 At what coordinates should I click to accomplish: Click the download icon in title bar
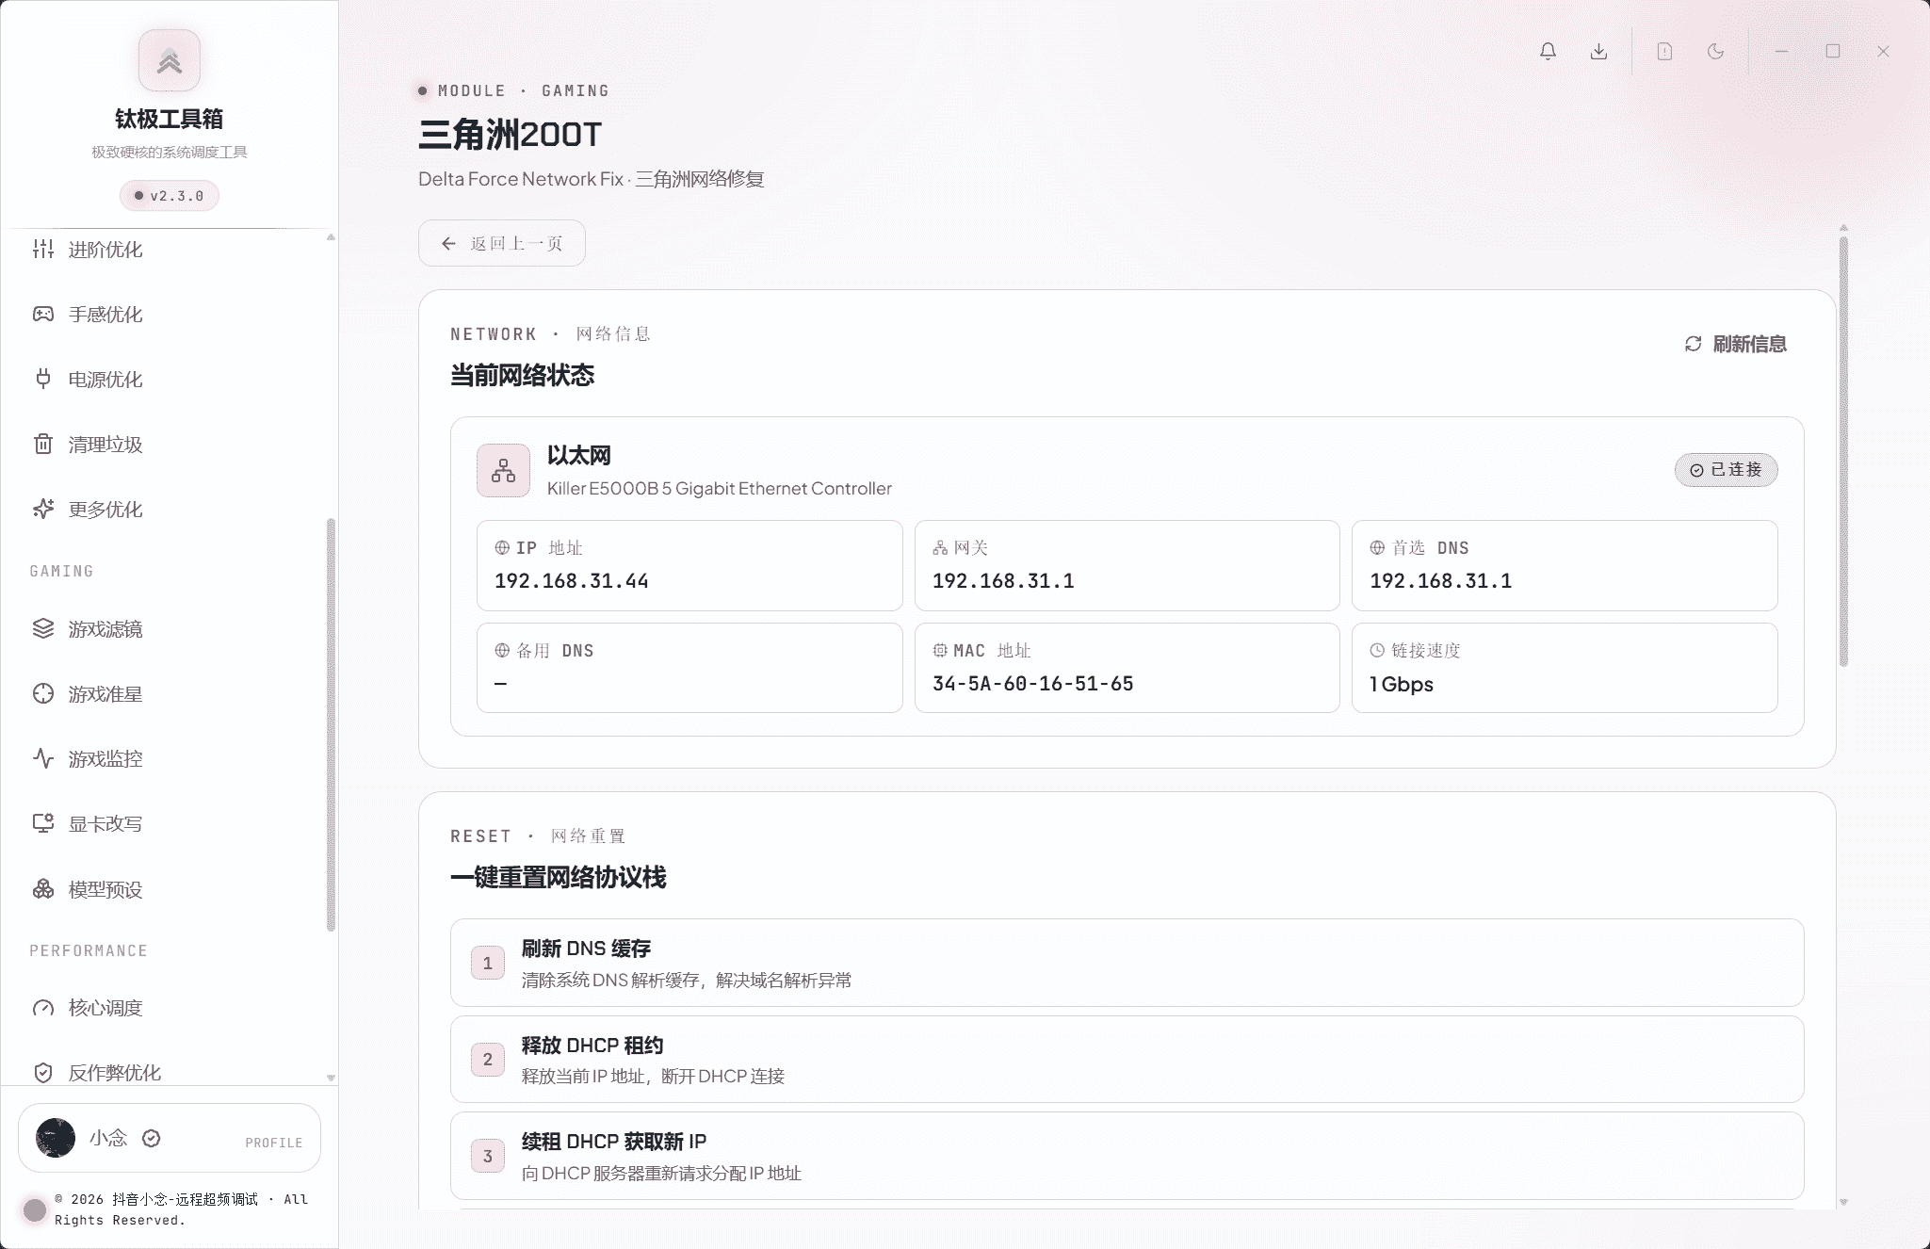[1598, 52]
